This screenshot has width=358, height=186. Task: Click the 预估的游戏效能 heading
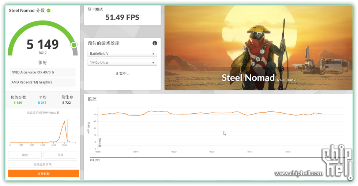(x=103, y=43)
